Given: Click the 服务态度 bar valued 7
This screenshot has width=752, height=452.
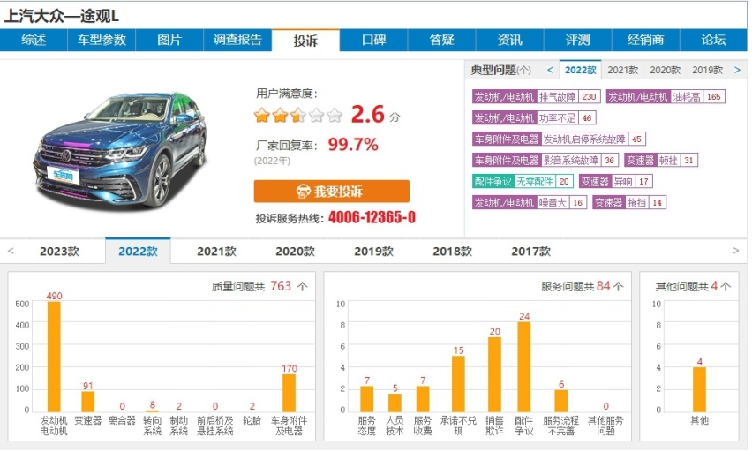Looking at the screenshot, I should click(367, 399).
